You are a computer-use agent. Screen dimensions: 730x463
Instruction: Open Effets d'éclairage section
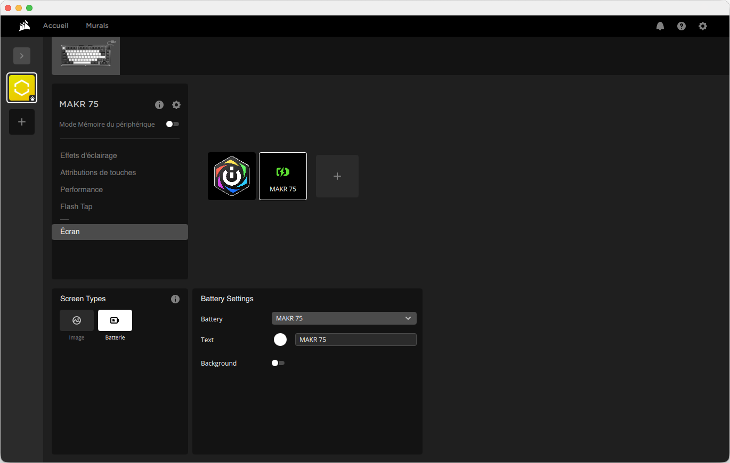point(88,155)
